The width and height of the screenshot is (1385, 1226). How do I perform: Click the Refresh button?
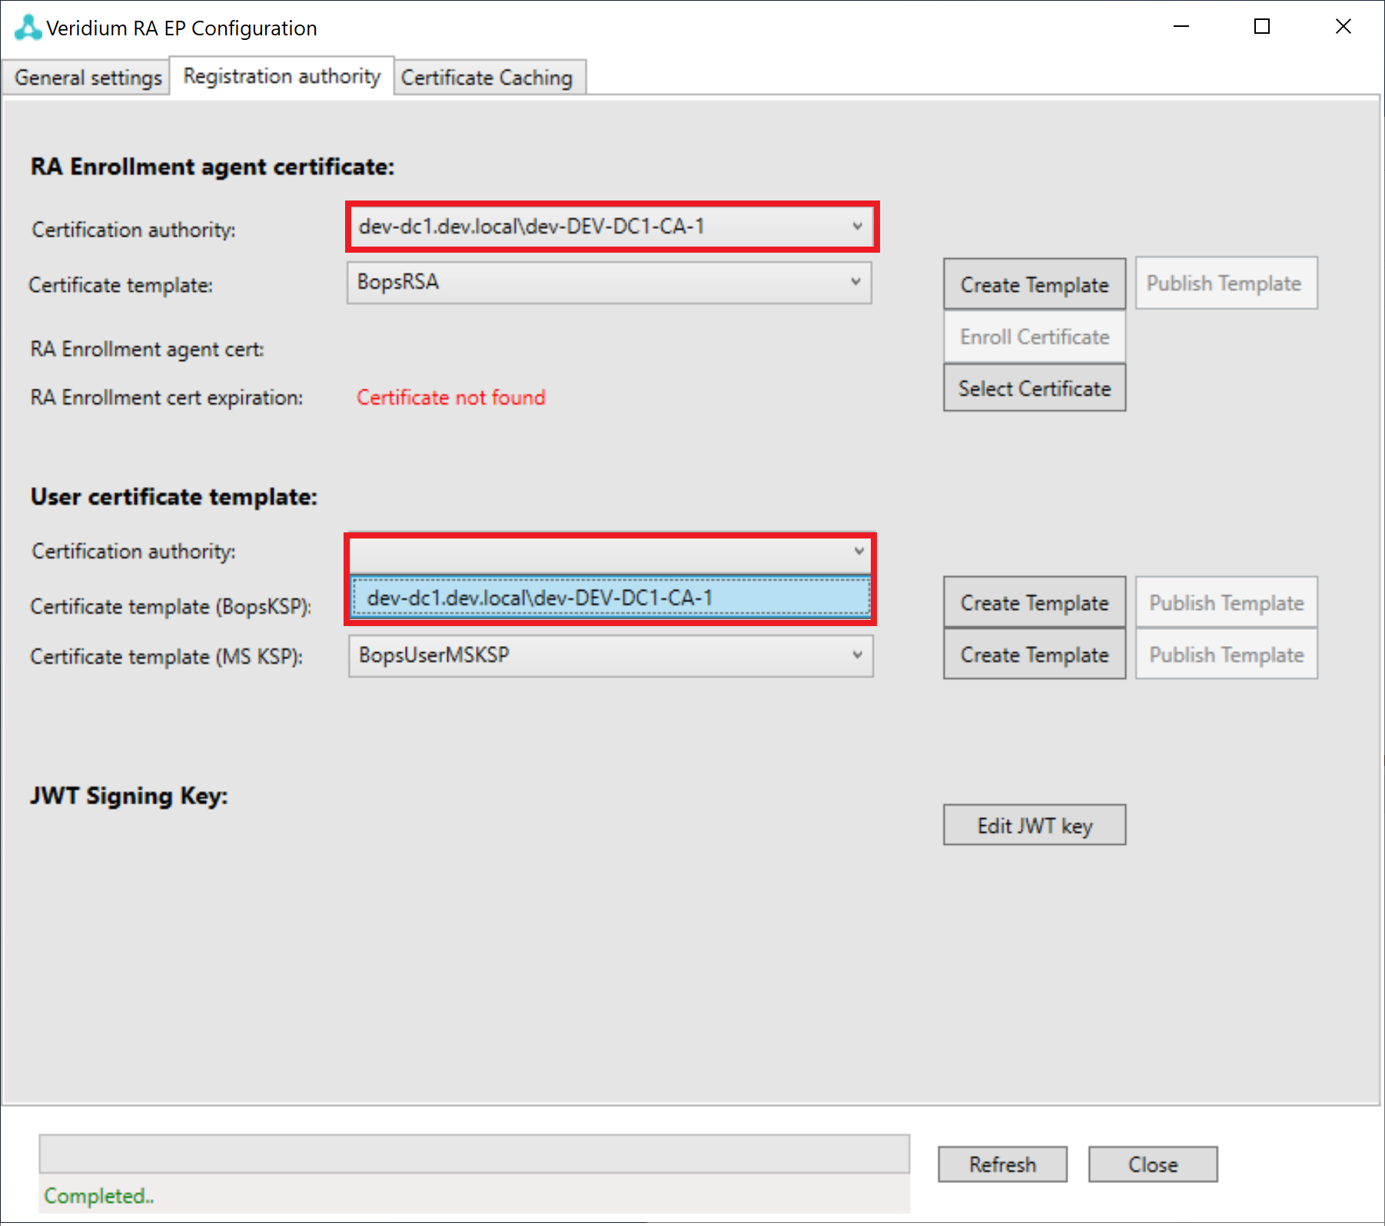tap(1001, 1165)
